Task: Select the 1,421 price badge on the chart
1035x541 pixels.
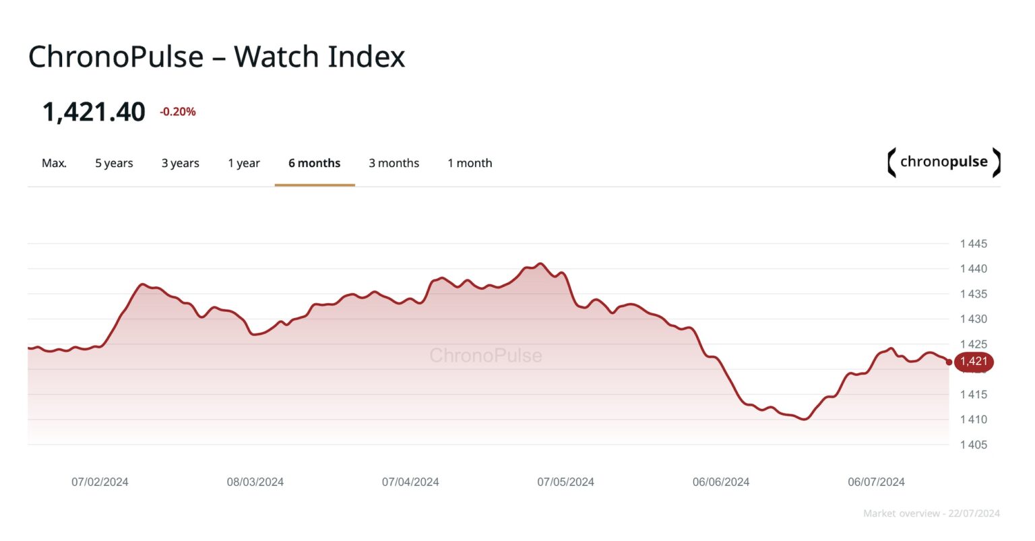Action: 973,361
